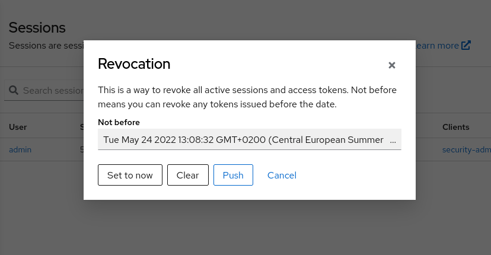Click the Revocation dialog title
The image size is (491, 255).
pos(134,64)
